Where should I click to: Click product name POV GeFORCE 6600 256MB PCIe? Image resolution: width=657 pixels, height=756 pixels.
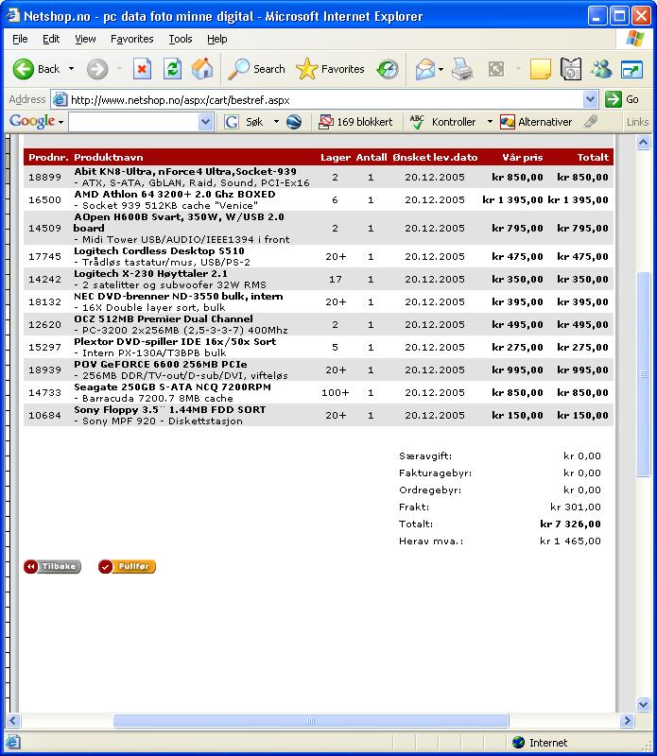coord(161,364)
